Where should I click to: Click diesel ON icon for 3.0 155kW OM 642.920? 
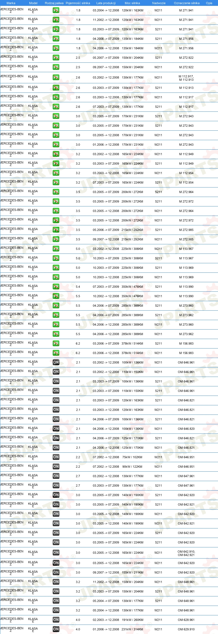tap(56, 572)
